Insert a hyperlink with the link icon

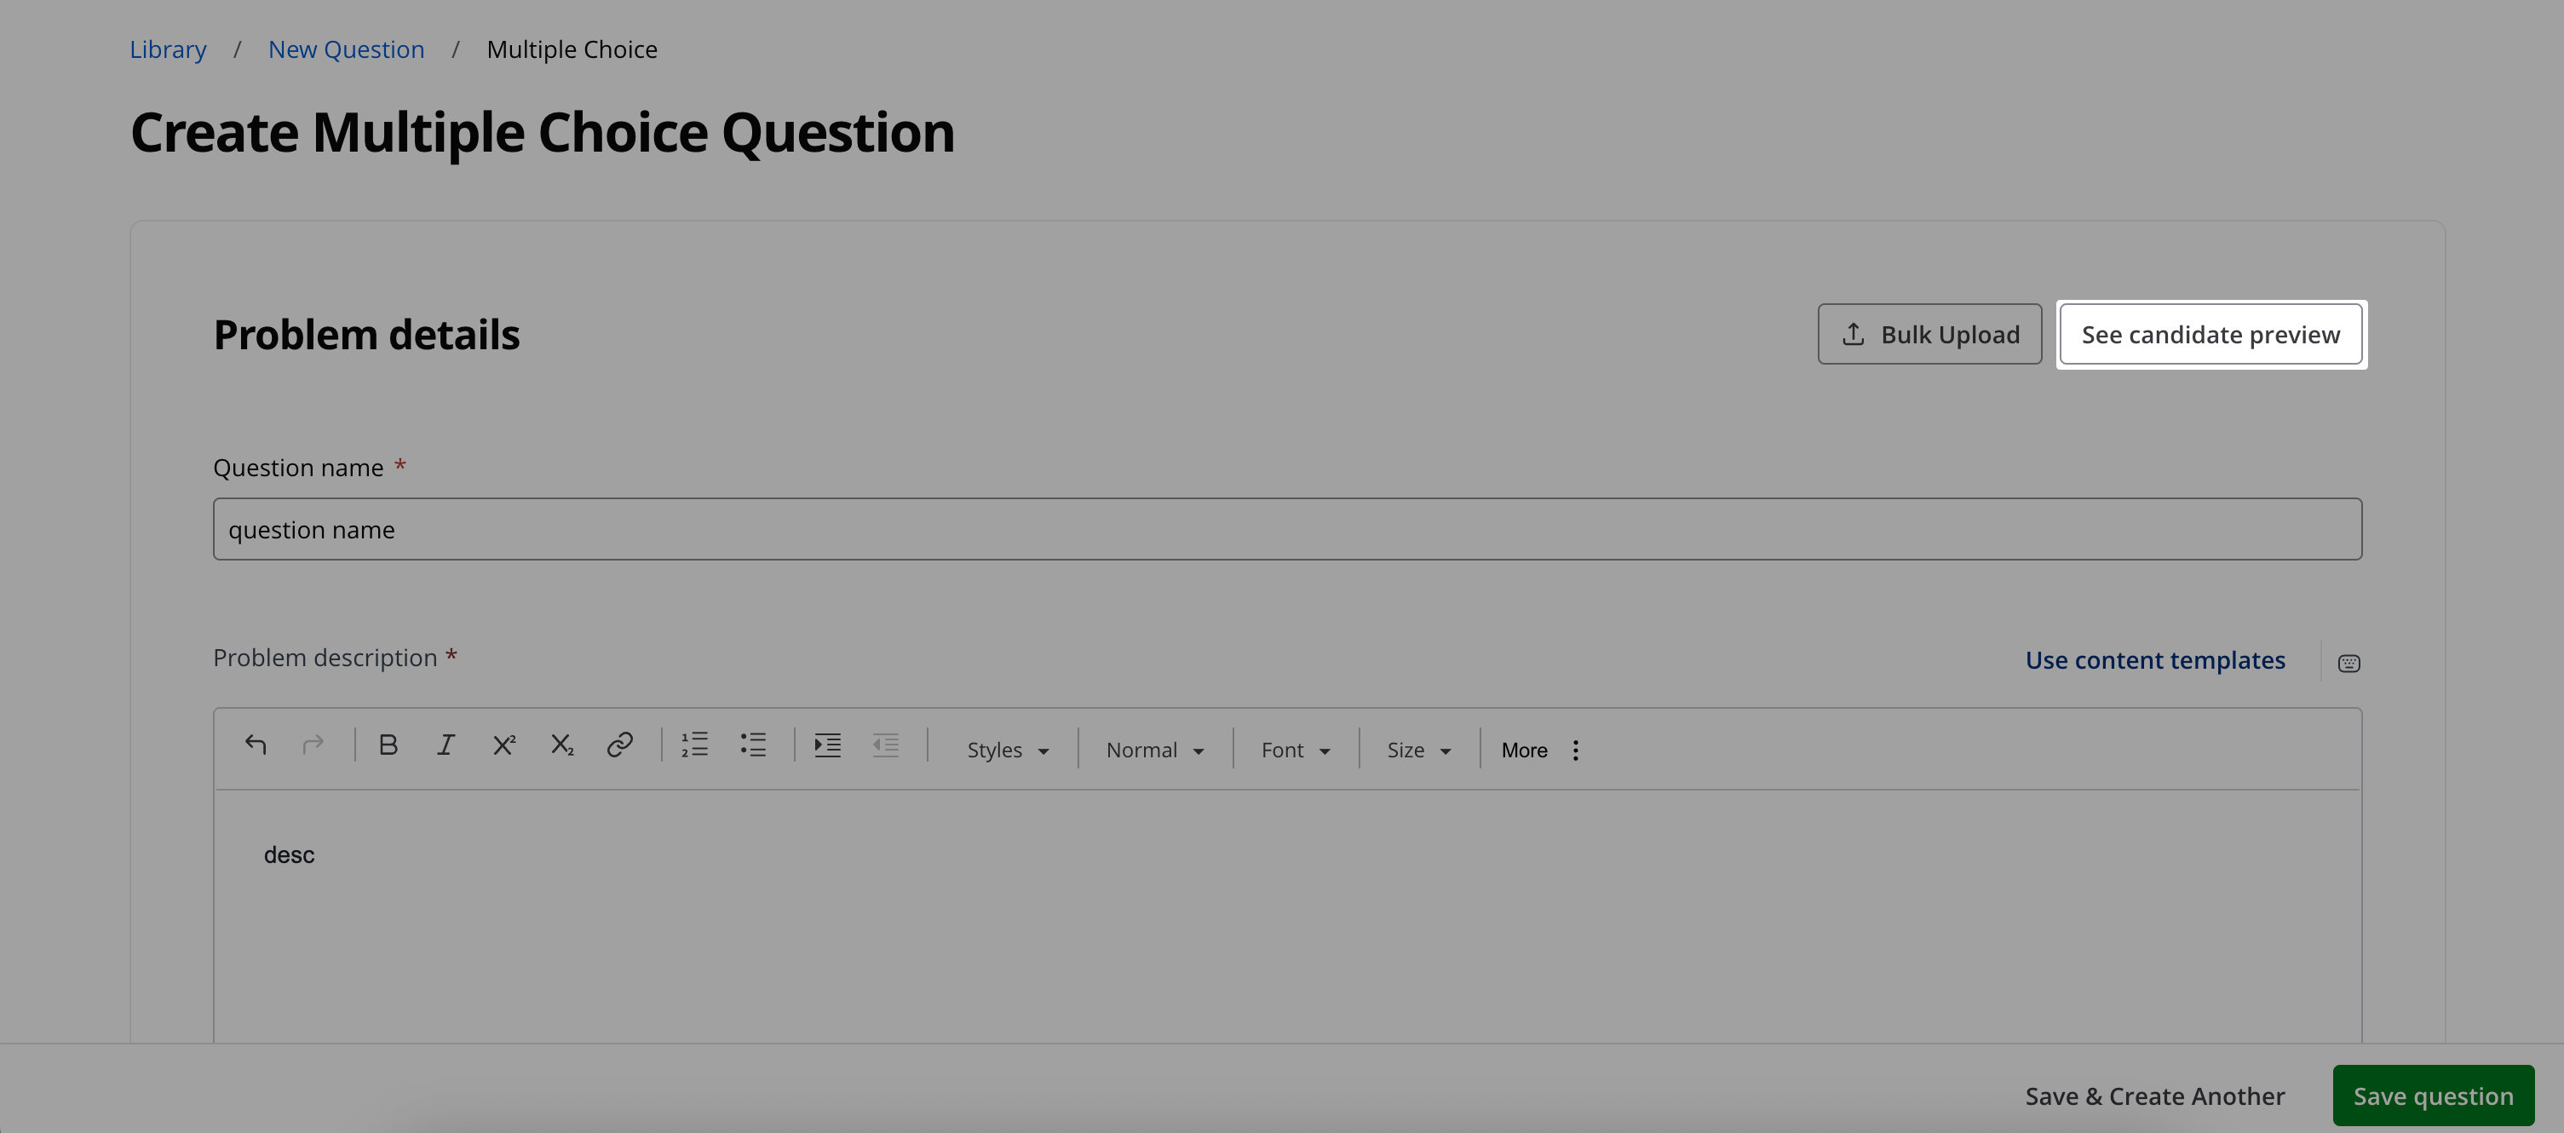tap(619, 745)
